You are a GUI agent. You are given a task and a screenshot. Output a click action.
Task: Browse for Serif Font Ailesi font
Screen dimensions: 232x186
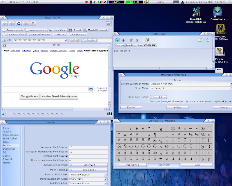(106, 183)
